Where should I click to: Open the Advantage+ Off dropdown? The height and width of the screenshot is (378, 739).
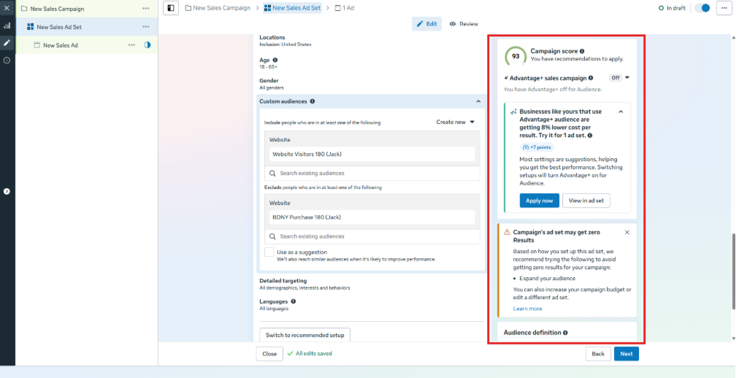(x=619, y=77)
